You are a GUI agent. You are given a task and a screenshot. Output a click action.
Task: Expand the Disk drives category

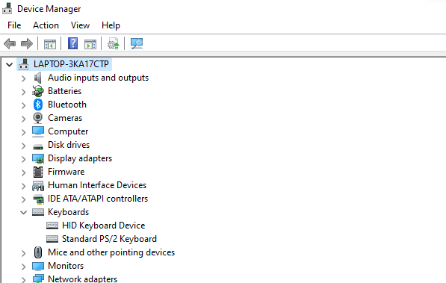pyautogui.click(x=24, y=146)
